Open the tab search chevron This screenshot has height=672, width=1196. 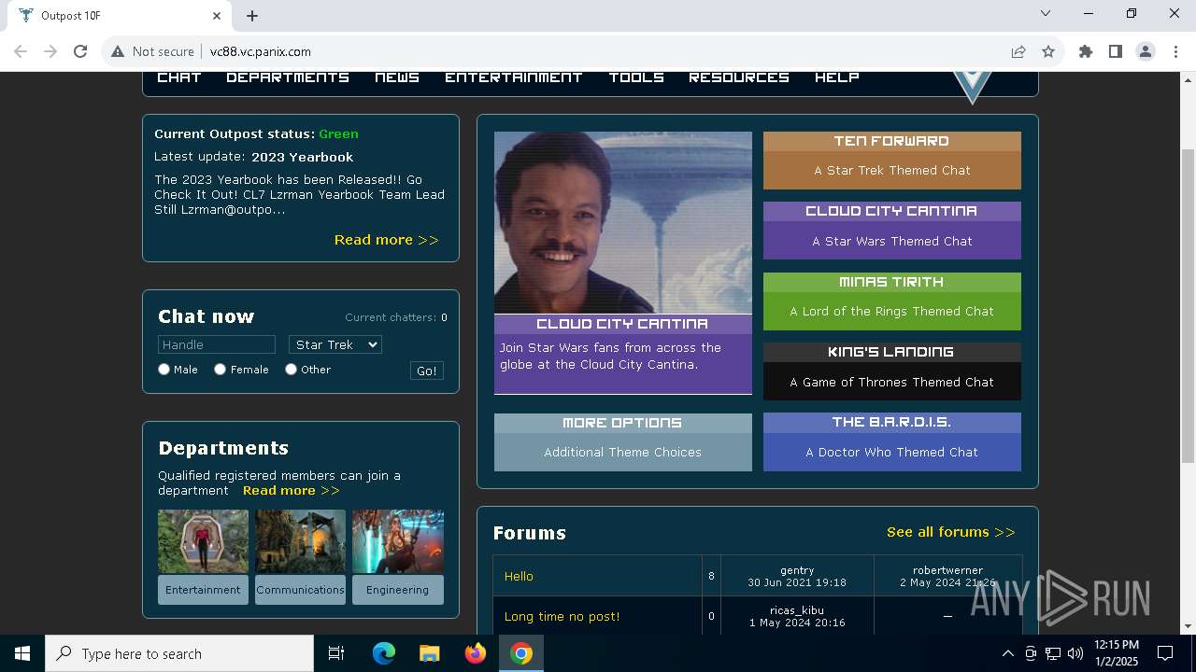(1046, 14)
